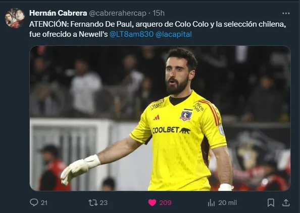Open the @lacapital mention
This screenshot has width=300, height=213.
click(174, 34)
